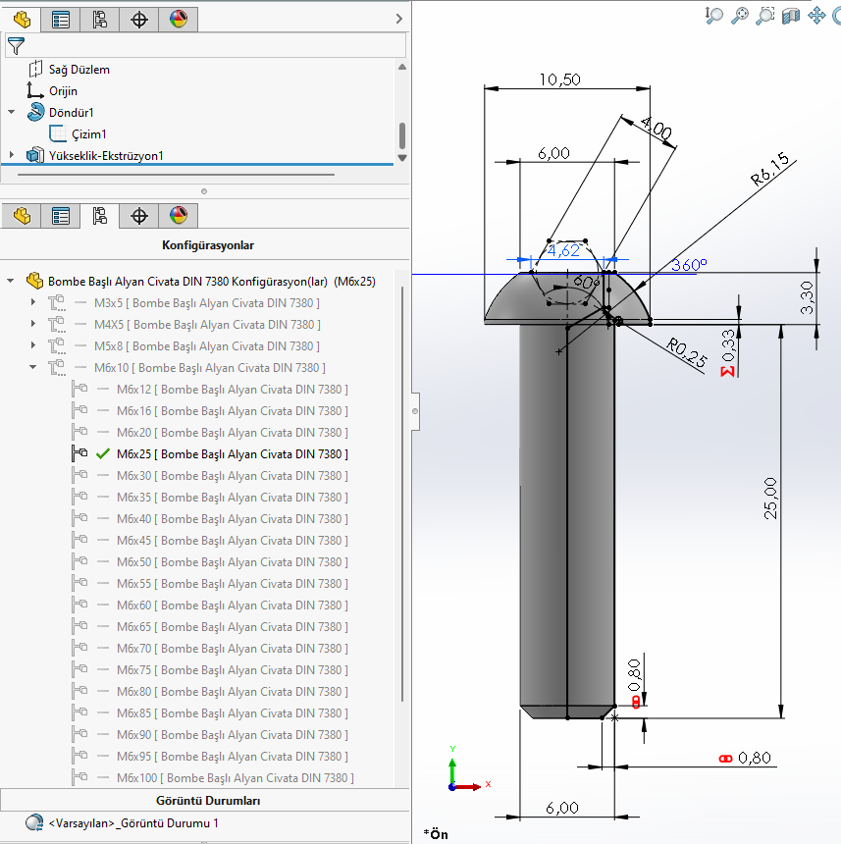Expand the Yükseklik-Ekstrüzyon1 feature
This screenshot has height=844, width=841.
[12, 155]
